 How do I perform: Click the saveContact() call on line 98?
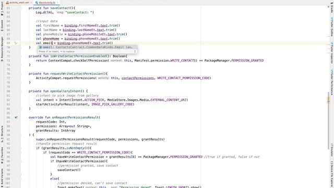pyautogui.click(x=69, y=170)
